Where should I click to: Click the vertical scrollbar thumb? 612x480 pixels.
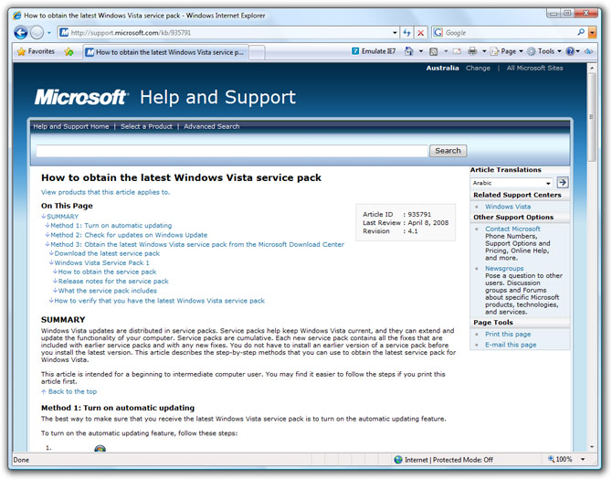tap(592, 117)
